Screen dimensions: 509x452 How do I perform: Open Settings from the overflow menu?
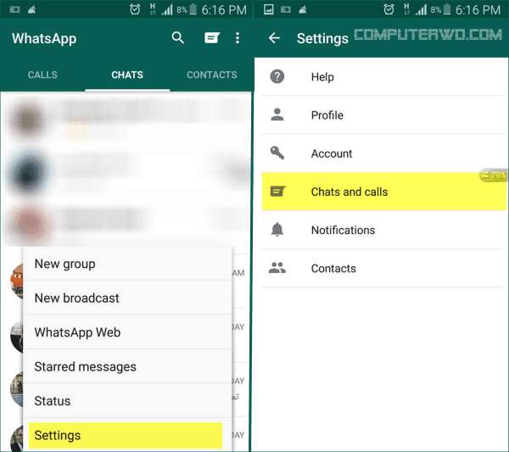click(x=126, y=435)
